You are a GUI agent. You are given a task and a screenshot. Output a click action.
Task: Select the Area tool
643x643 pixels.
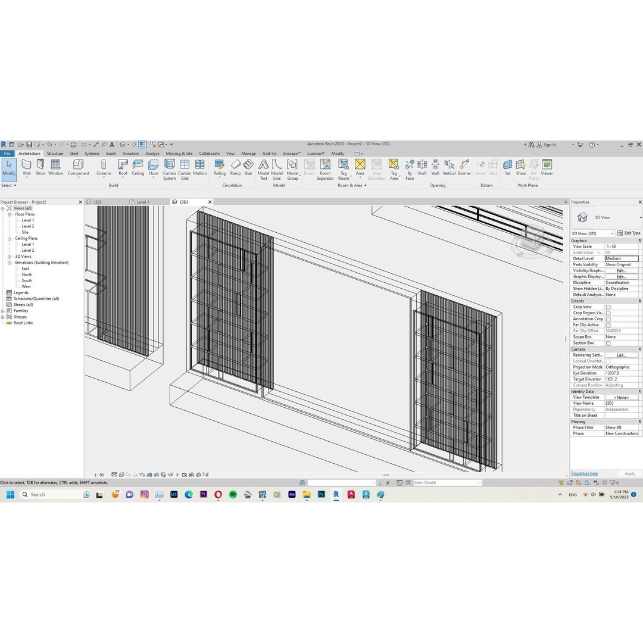(360, 168)
